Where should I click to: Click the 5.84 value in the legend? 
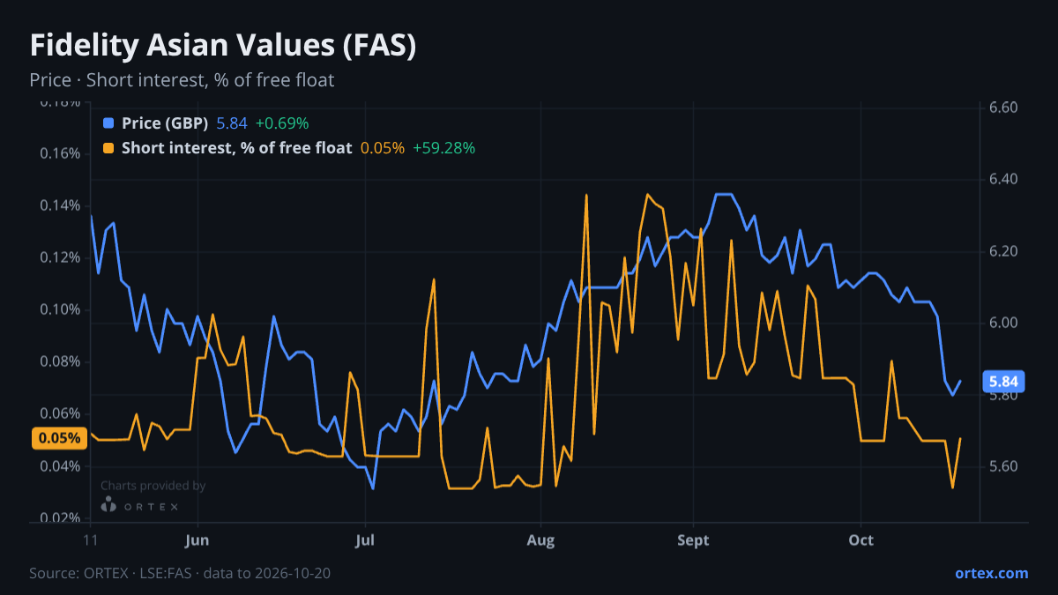[232, 123]
